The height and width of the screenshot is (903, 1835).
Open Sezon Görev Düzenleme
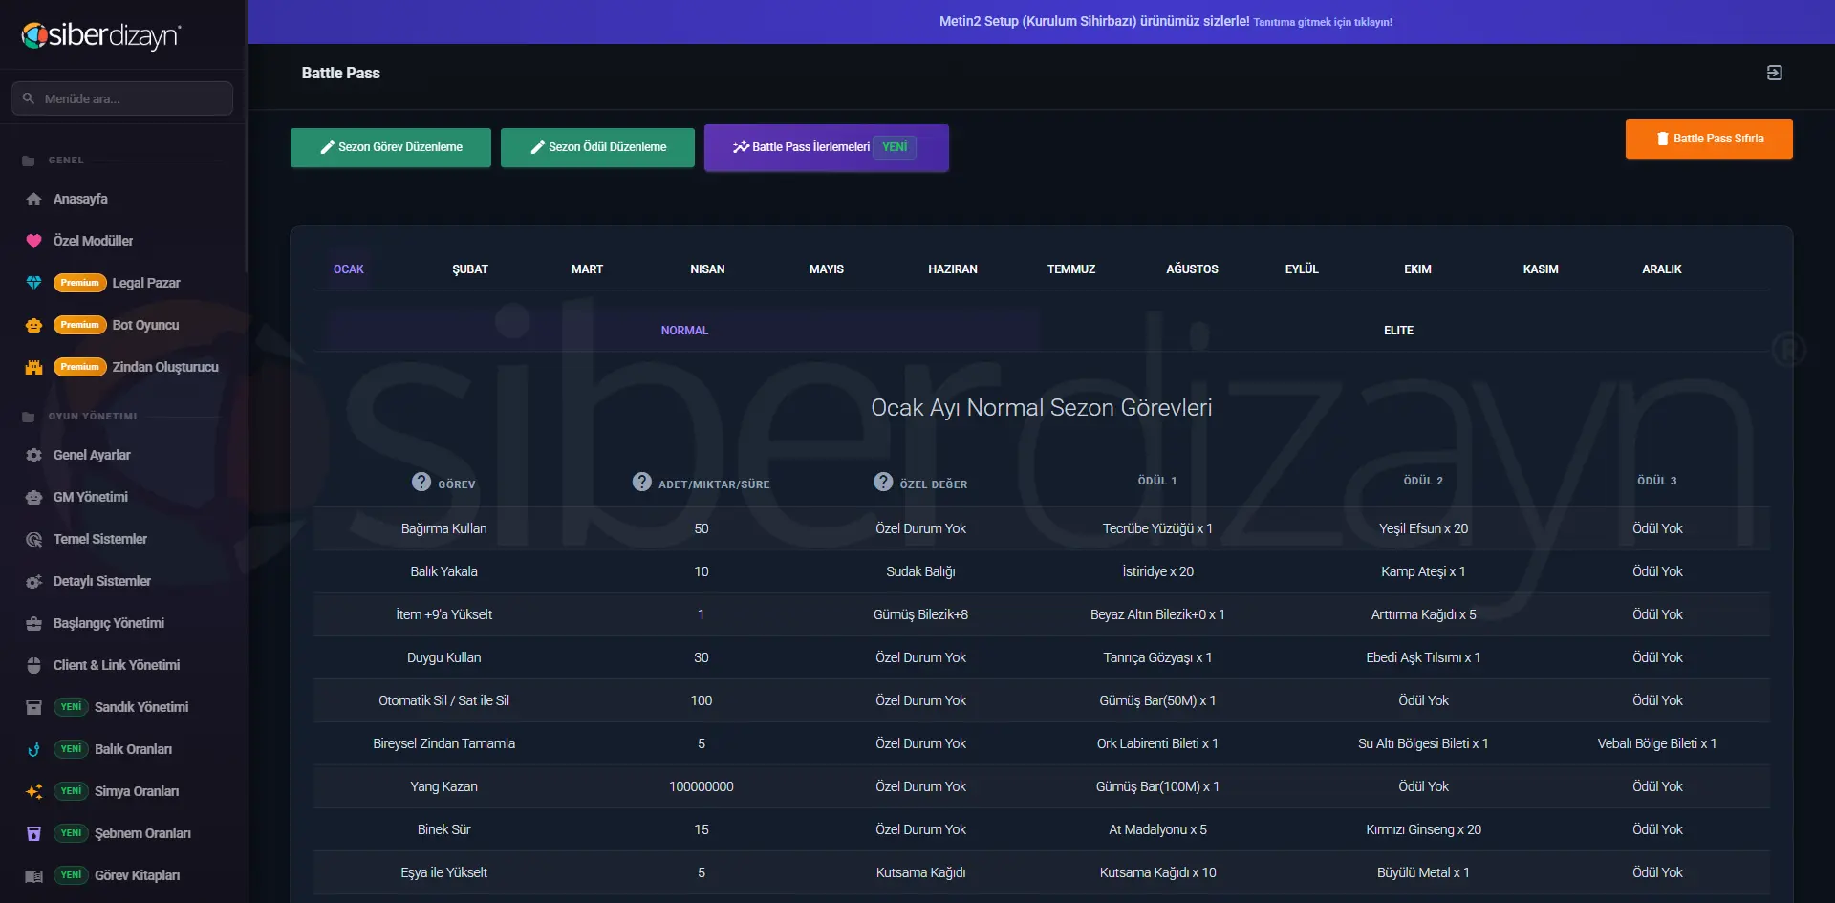click(391, 147)
